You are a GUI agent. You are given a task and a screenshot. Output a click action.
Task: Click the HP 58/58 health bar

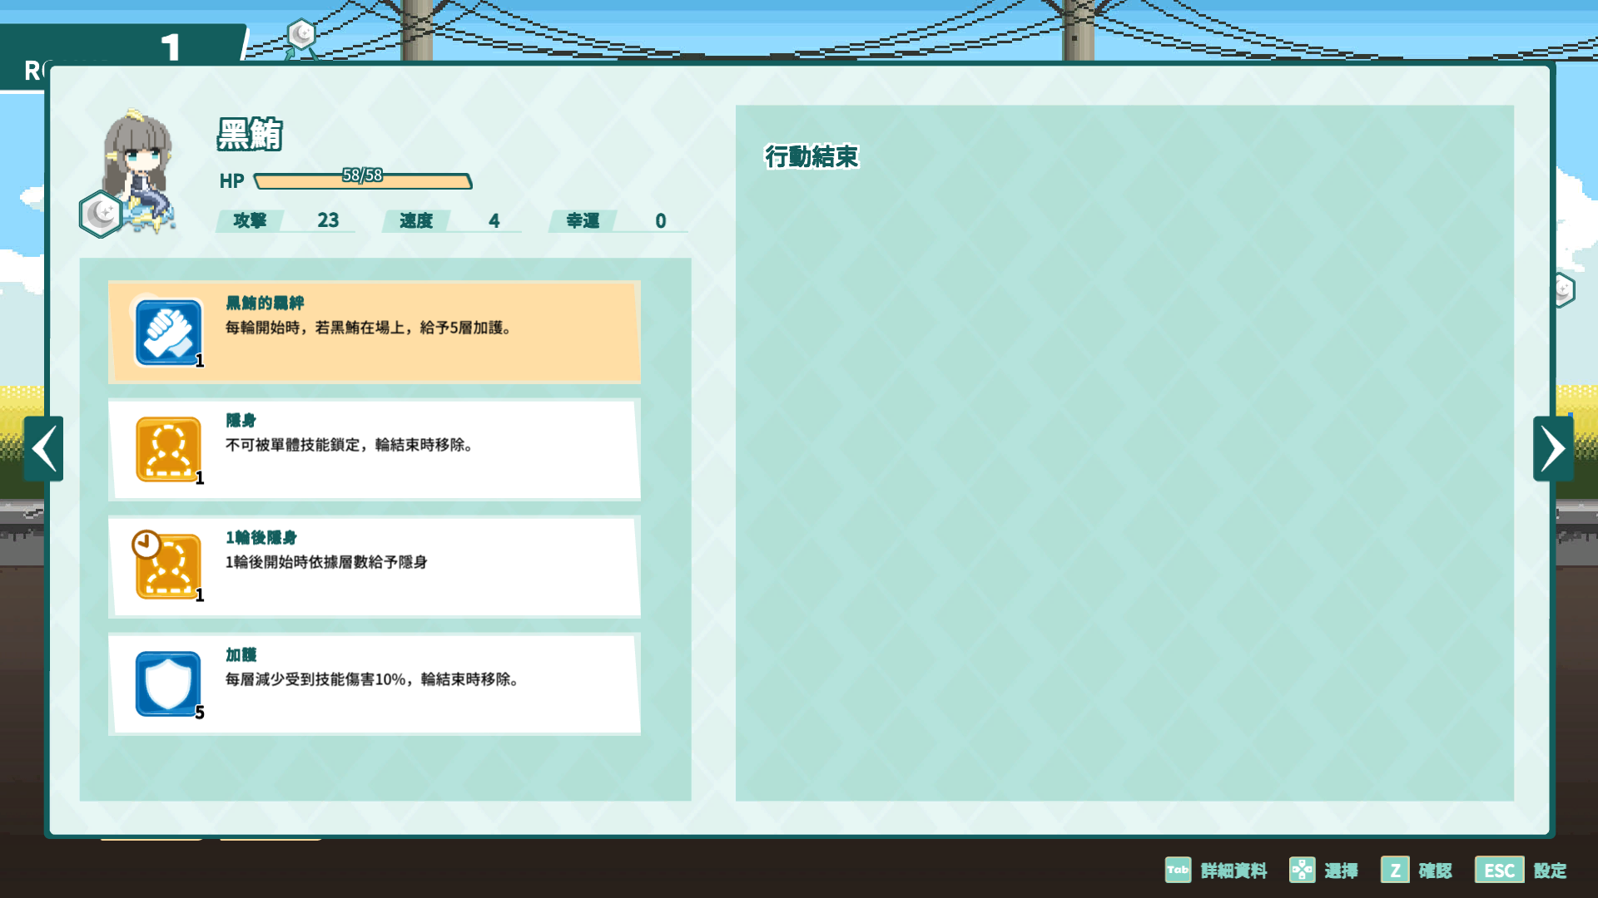[x=363, y=180]
